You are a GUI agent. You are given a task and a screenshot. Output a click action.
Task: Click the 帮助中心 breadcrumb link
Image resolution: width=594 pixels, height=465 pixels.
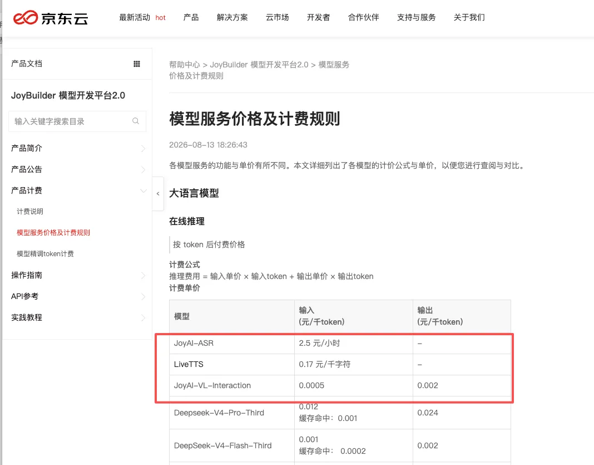185,65
